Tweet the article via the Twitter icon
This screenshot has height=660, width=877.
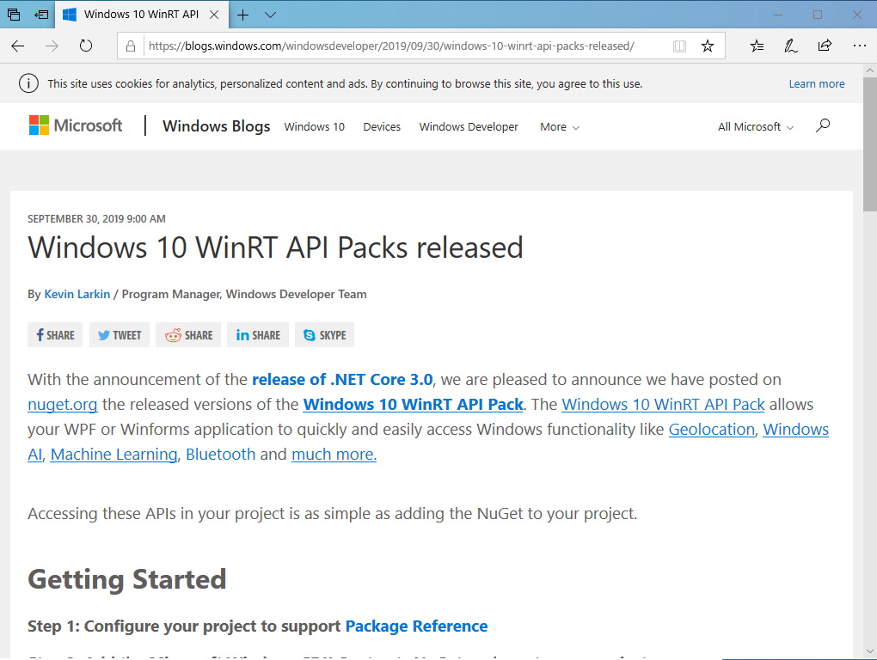(x=119, y=334)
